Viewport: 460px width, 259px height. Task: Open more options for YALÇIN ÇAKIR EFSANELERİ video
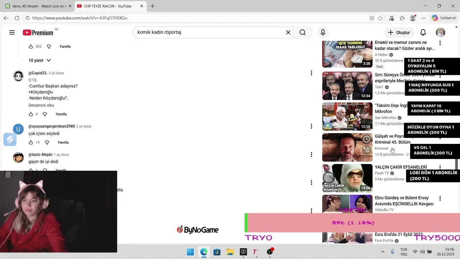click(x=440, y=167)
